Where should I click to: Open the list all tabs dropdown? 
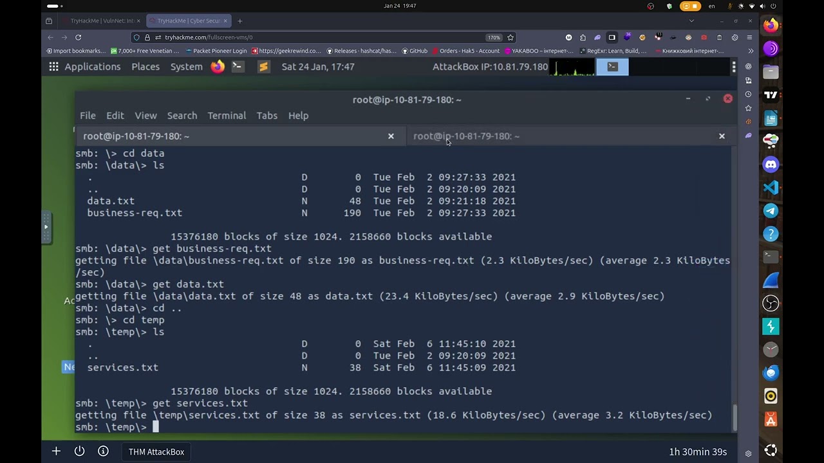[x=691, y=21]
